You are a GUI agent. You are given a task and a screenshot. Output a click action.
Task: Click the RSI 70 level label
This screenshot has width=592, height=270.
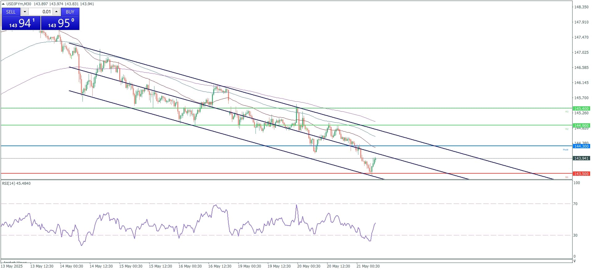tap(575, 204)
